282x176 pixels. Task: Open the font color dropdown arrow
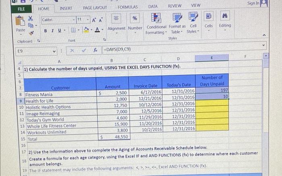pos(102,29)
